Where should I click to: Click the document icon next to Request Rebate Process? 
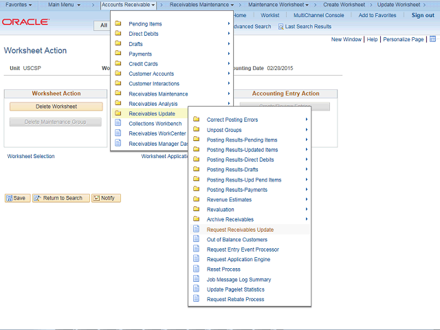tap(196, 299)
